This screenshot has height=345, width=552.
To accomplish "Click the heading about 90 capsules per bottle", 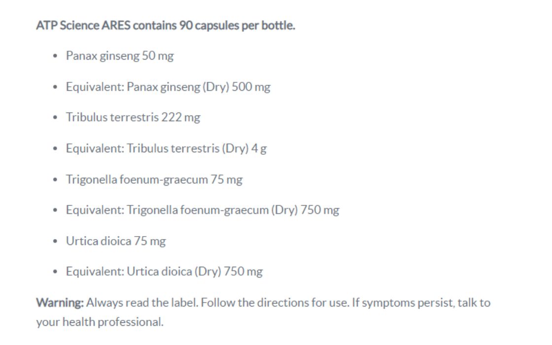I will click(x=166, y=26).
